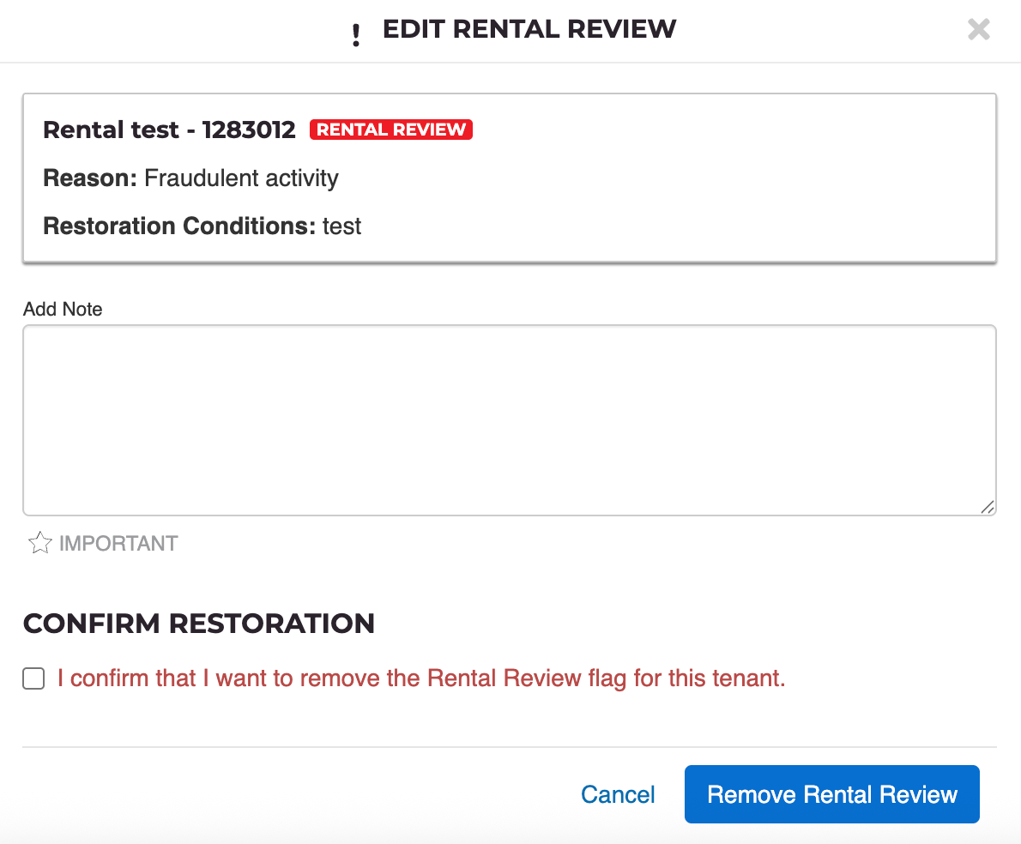Grab the note textarea resize handle
1021x844 pixels.
coord(988,507)
